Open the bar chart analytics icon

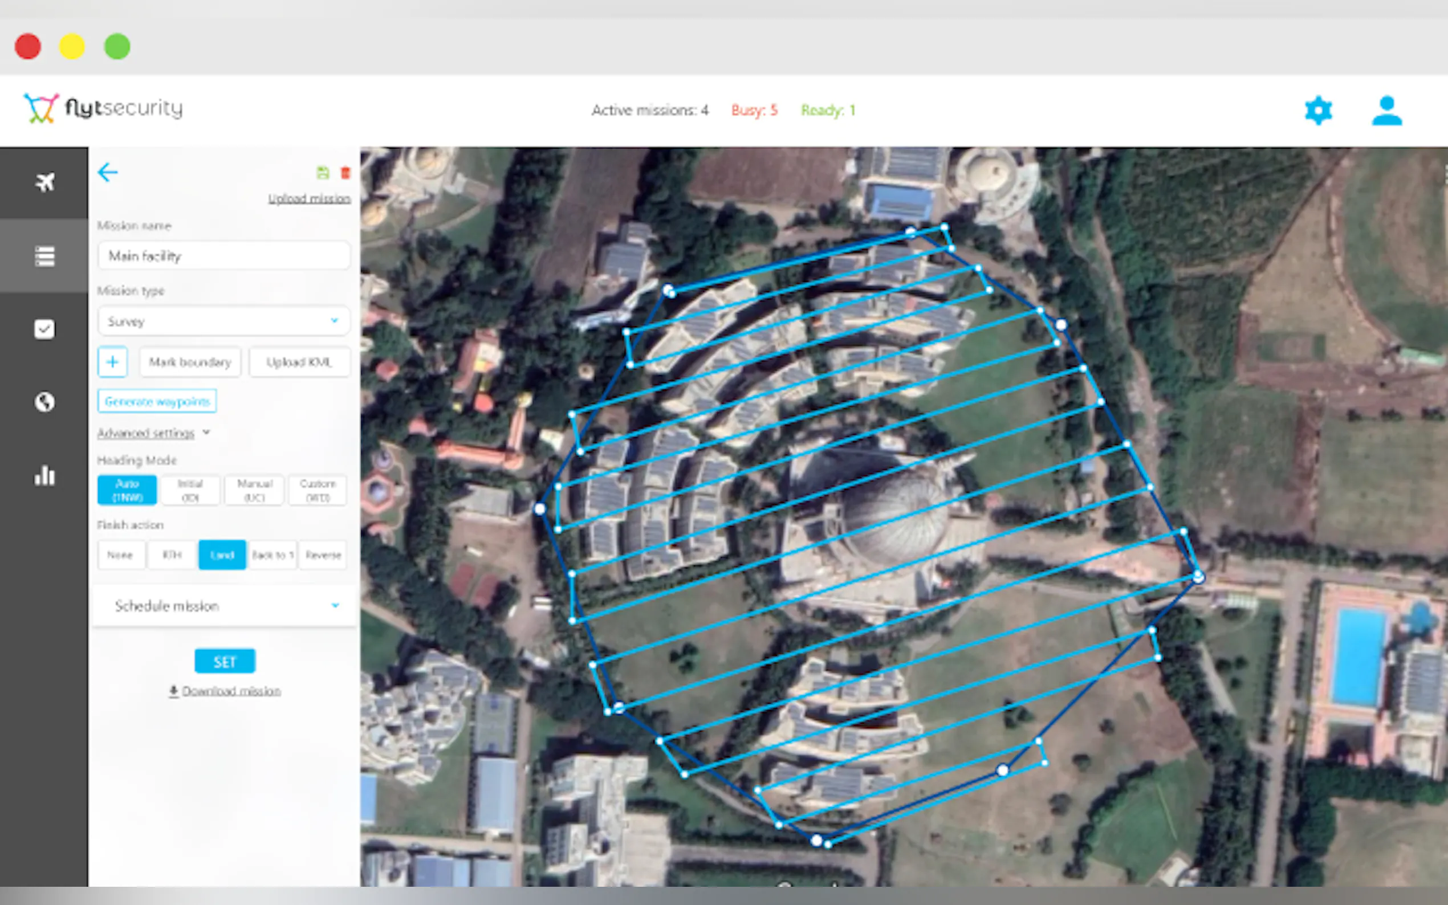44,476
